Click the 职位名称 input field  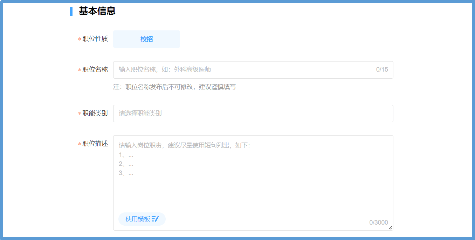tap(245, 70)
